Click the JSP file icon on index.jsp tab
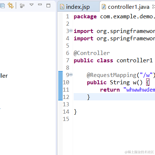 point(62,7)
